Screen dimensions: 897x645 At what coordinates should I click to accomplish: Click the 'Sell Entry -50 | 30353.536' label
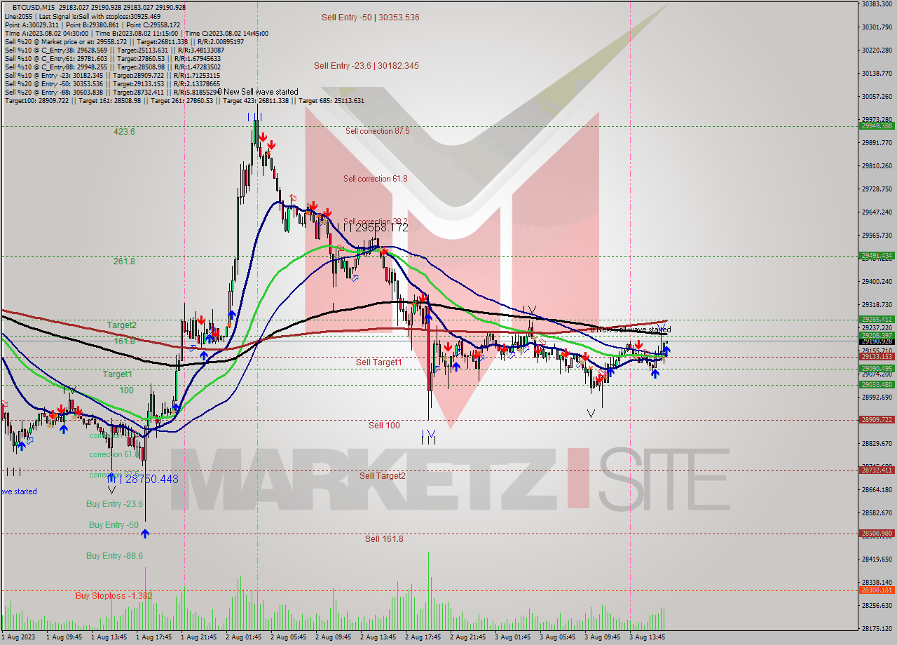click(x=371, y=17)
